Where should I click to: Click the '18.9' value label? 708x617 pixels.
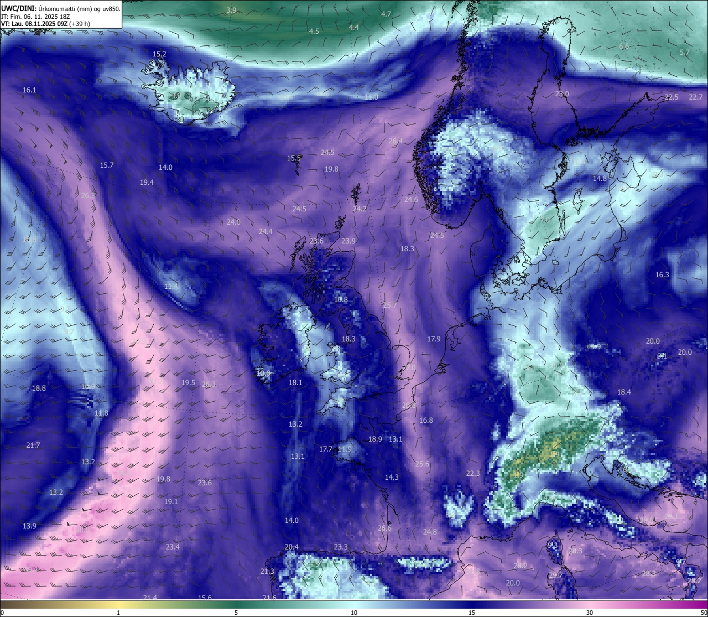tap(375, 439)
